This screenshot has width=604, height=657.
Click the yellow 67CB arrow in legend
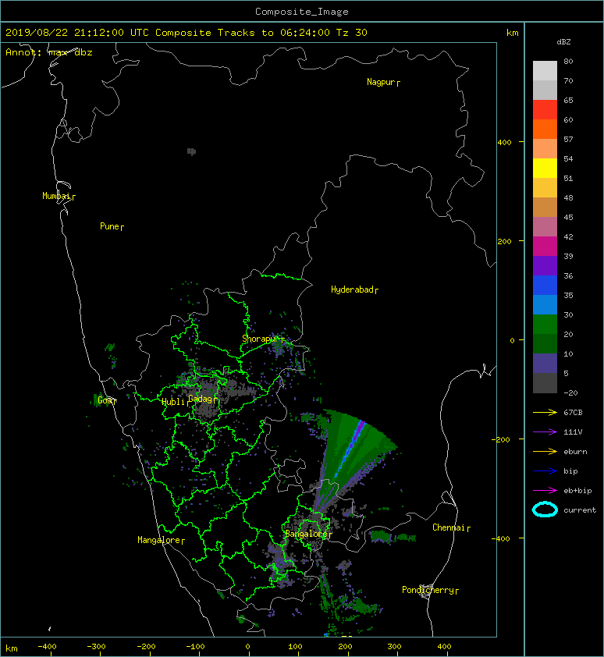[545, 412]
